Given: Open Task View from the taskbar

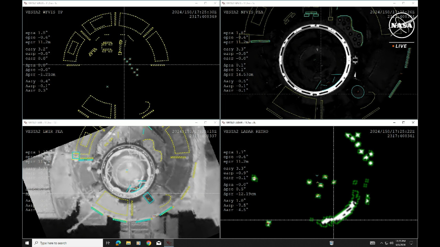Looking at the screenshot, I should 108,243.
